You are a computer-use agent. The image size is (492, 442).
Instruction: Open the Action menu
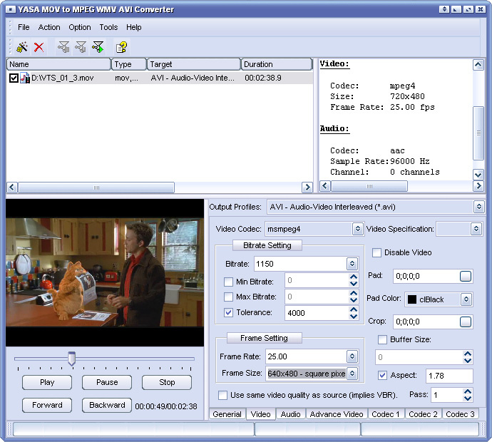tap(49, 27)
